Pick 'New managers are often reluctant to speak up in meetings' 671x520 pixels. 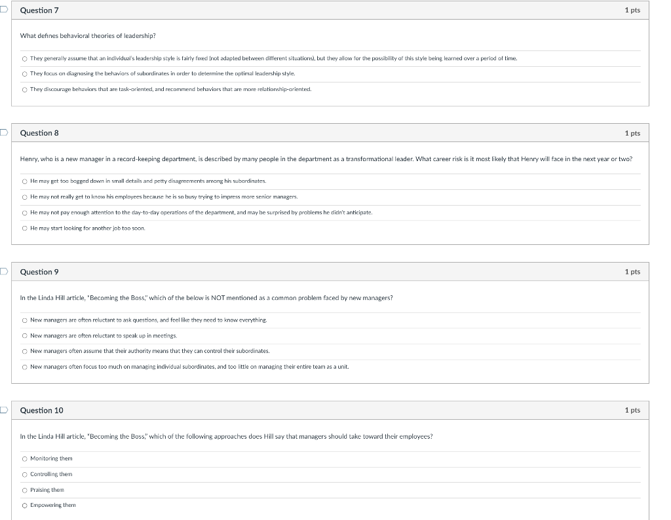(24, 336)
